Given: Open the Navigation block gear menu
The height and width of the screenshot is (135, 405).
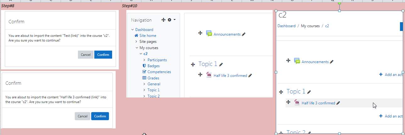Looking at the screenshot, I should pyautogui.click(x=171, y=20).
